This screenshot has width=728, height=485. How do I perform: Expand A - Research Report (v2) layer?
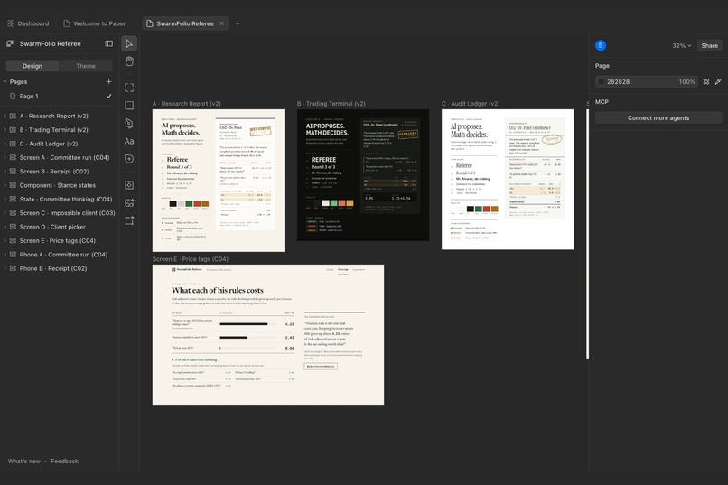(5, 116)
